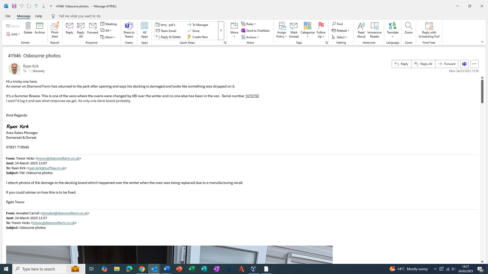Viewport: 488px width, 274px height.
Task: Click the Reply All button in header
Action: 423,64
